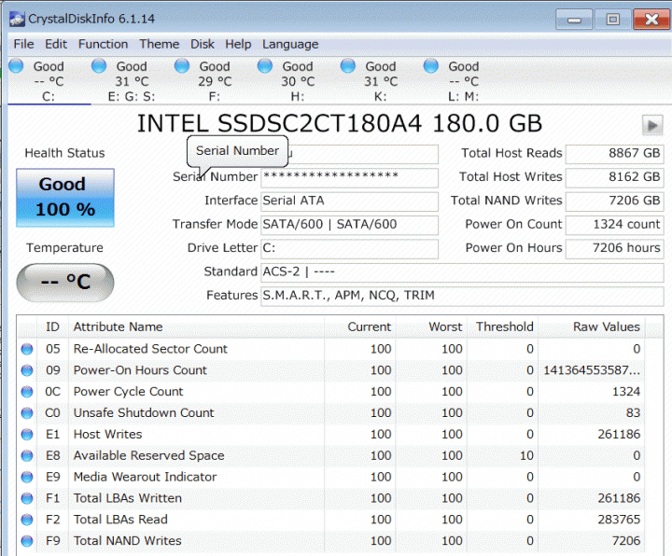Open the Theme menu
This screenshot has width=672, height=556.
tap(159, 44)
